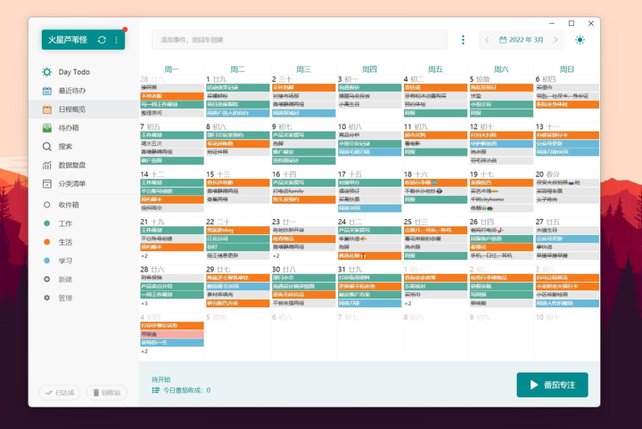Open 打电话family event on March 16

(304, 191)
